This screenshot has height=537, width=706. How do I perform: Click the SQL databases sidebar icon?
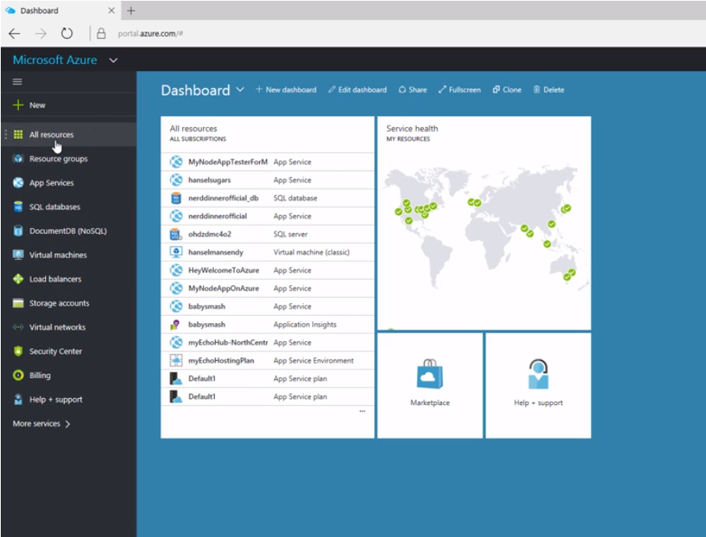coord(18,207)
